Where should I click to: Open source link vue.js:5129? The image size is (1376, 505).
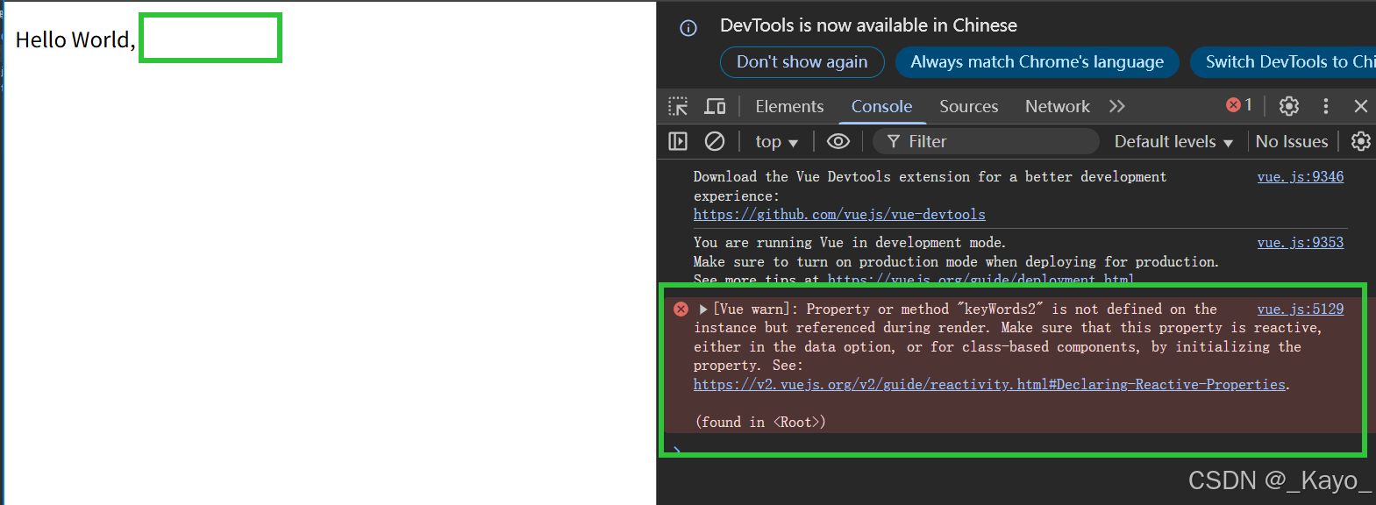tap(1300, 309)
